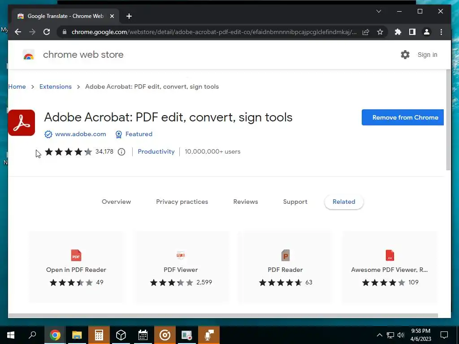Open the Extensions puzzle-piece menu

398,32
